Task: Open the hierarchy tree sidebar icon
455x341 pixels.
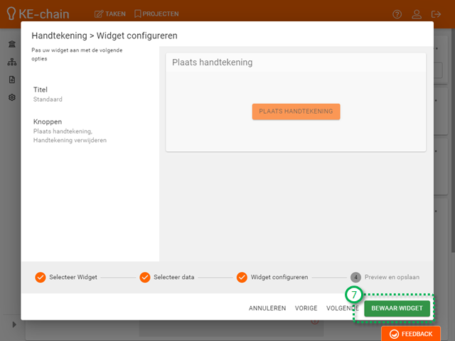Action: (x=11, y=62)
